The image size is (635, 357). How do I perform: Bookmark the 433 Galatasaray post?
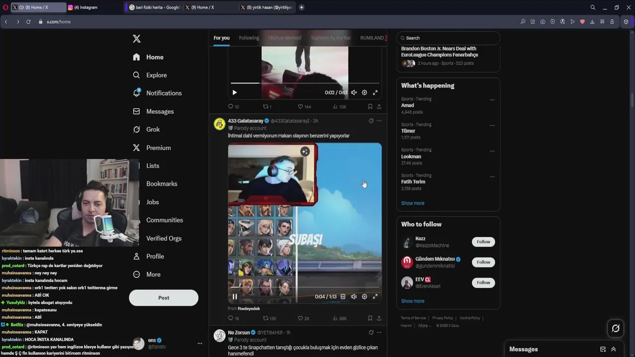tap(370, 318)
